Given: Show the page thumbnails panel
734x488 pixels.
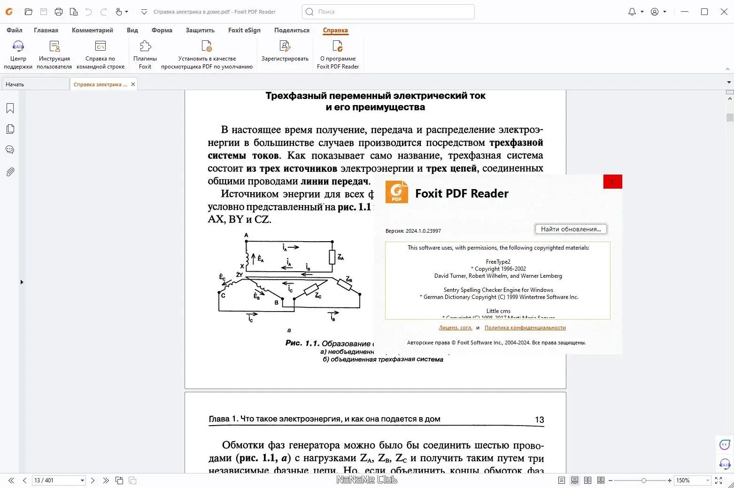Looking at the screenshot, I should pyautogui.click(x=9, y=129).
